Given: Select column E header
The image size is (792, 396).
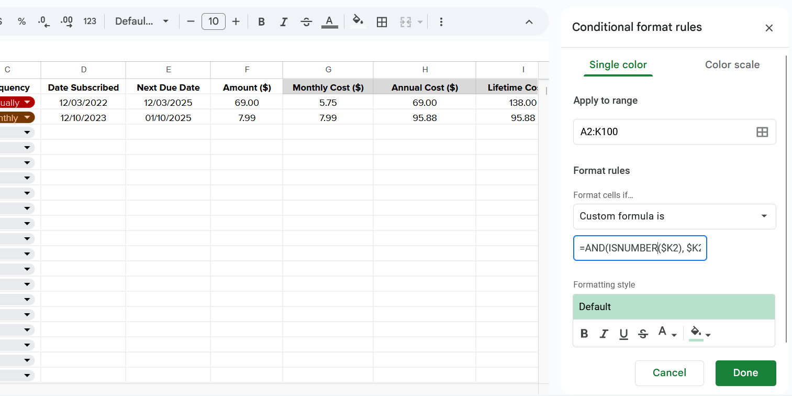Looking at the screenshot, I should coord(169,70).
